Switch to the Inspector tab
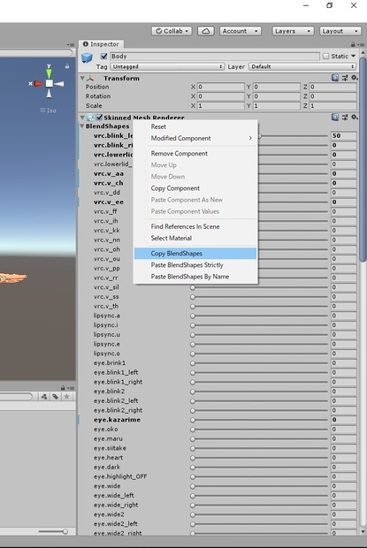 [101, 44]
